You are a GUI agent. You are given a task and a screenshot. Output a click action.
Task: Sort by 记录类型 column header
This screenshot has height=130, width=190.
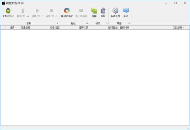point(64,27)
